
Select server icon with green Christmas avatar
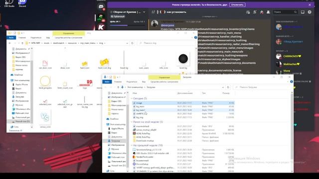pyautogui.click(x=101, y=18)
